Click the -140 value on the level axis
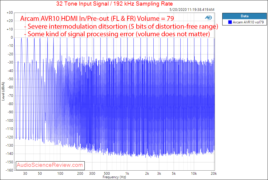Screen dimensions: 268x180 point(10,154)
